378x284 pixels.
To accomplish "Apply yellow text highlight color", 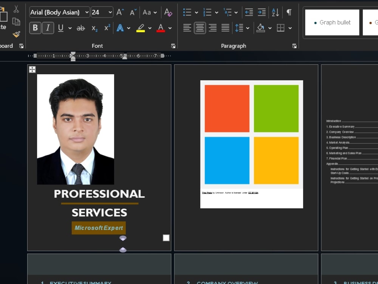I will click(x=141, y=28).
